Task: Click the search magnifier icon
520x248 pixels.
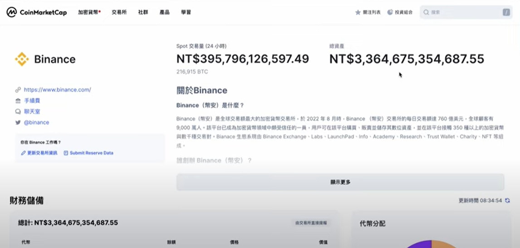Action: (426, 12)
